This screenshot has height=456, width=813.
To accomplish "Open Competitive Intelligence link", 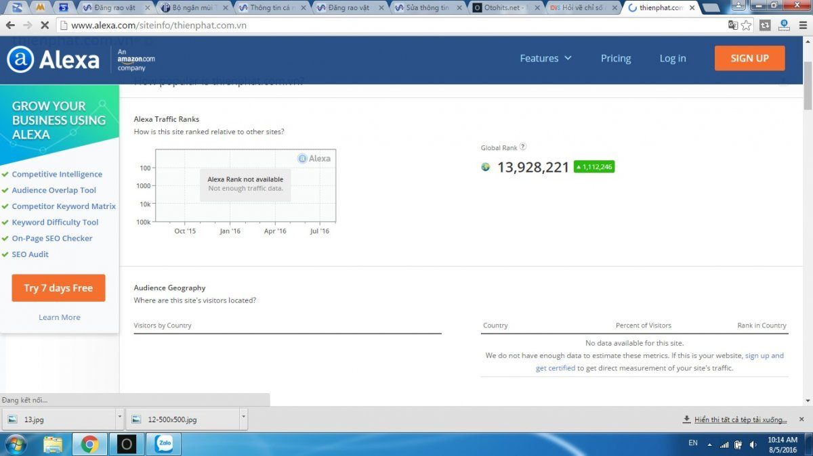I will click(x=57, y=175).
